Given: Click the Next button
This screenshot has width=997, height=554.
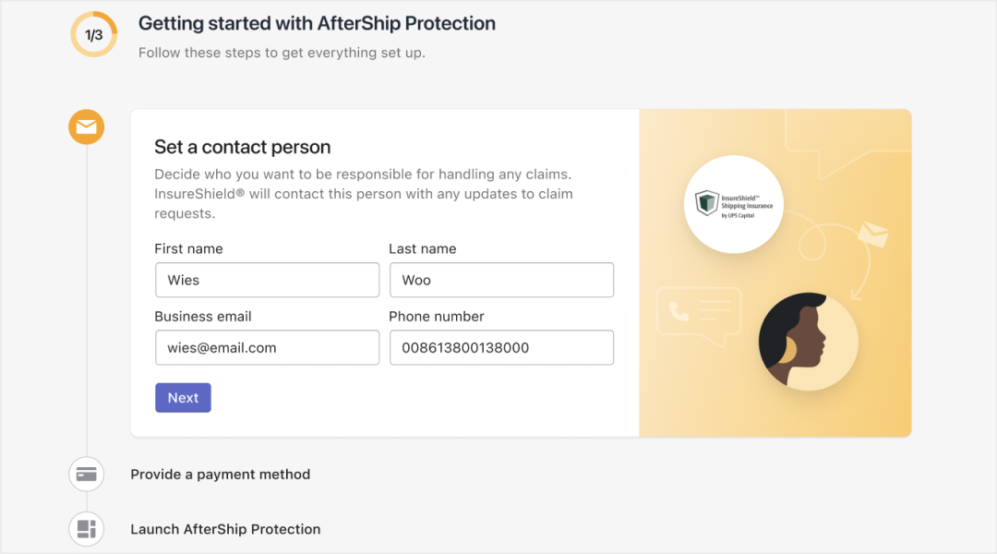Looking at the screenshot, I should [x=183, y=398].
